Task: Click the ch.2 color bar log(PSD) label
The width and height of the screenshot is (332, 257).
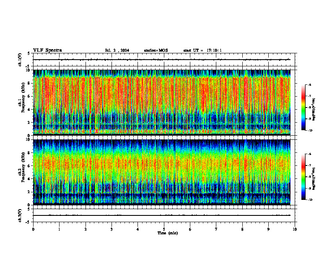Action: [x=314, y=179]
